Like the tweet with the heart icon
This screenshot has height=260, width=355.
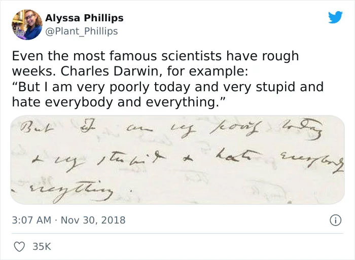pos(19,246)
